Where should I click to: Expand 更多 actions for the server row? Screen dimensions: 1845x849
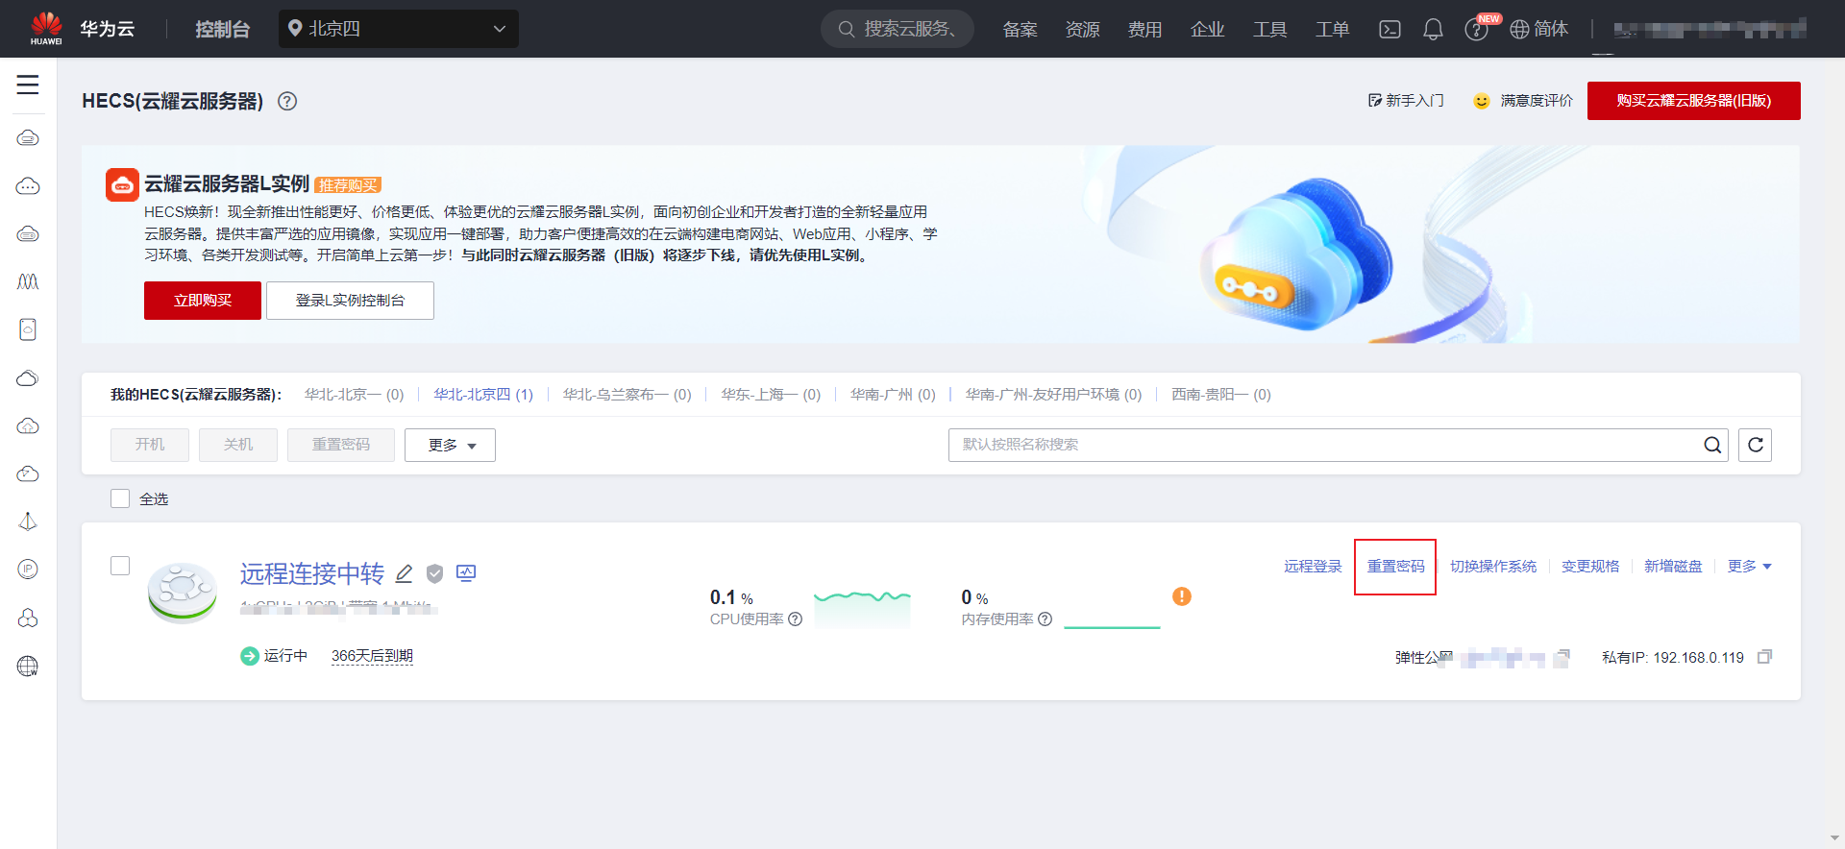pos(1748,567)
